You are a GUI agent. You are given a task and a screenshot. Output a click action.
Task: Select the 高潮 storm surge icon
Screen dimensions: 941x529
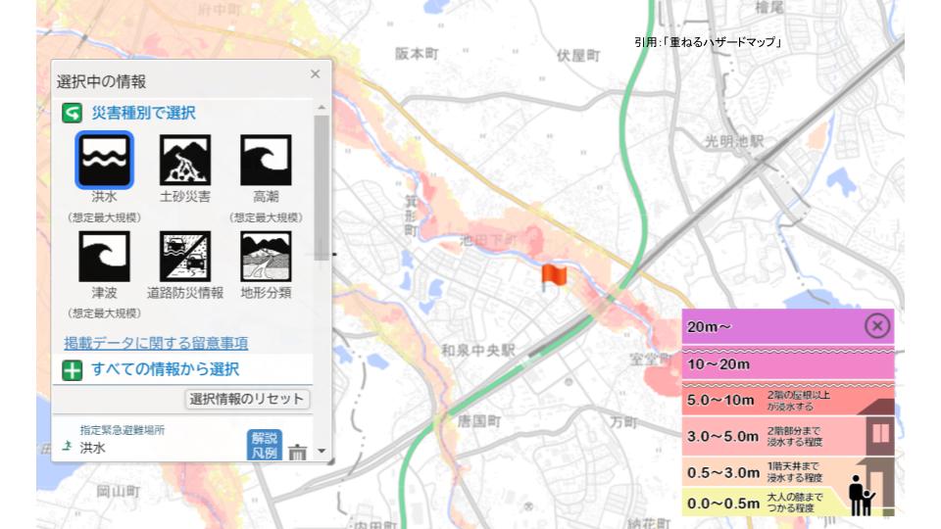pyautogui.click(x=266, y=160)
